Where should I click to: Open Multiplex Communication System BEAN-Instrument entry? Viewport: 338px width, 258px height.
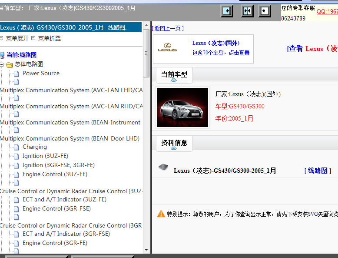pos(70,122)
